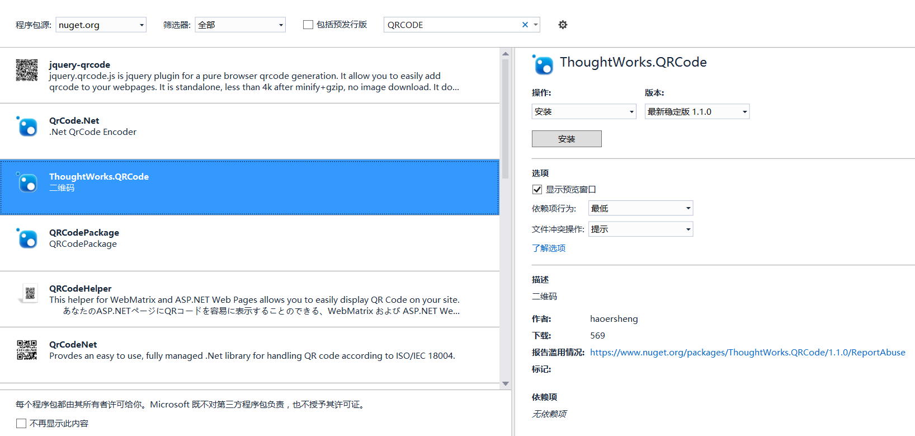Select the QRCodeHelper package title
Screen dimensions: 915x436
click(x=80, y=288)
